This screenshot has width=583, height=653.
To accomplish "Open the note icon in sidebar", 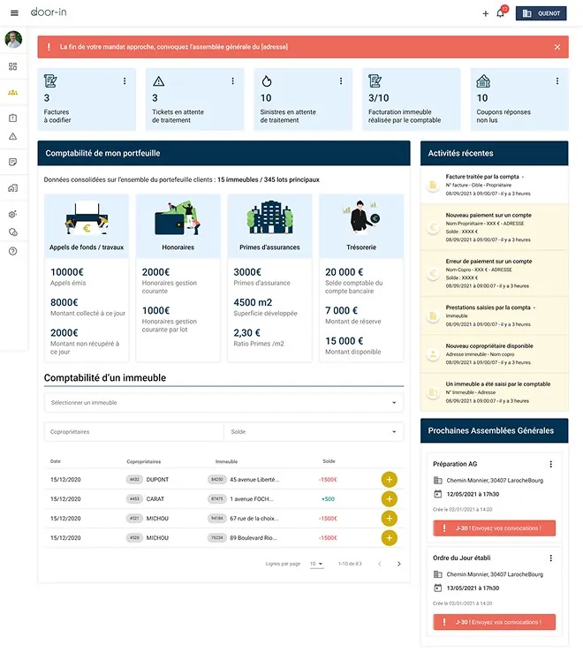I will [13, 162].
